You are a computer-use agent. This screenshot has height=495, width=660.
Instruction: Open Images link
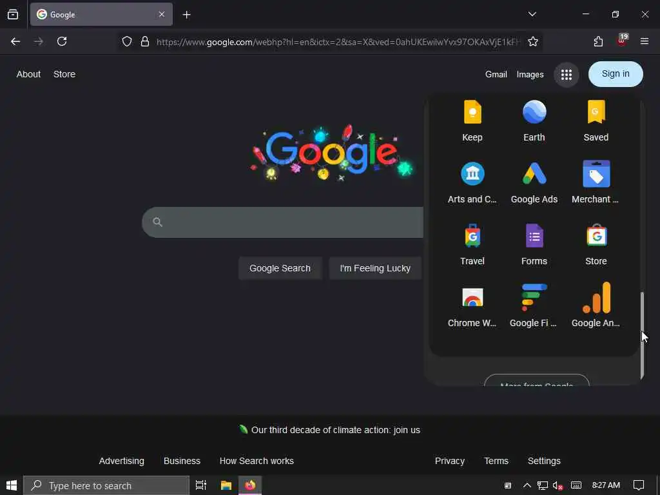click(530, 75)
